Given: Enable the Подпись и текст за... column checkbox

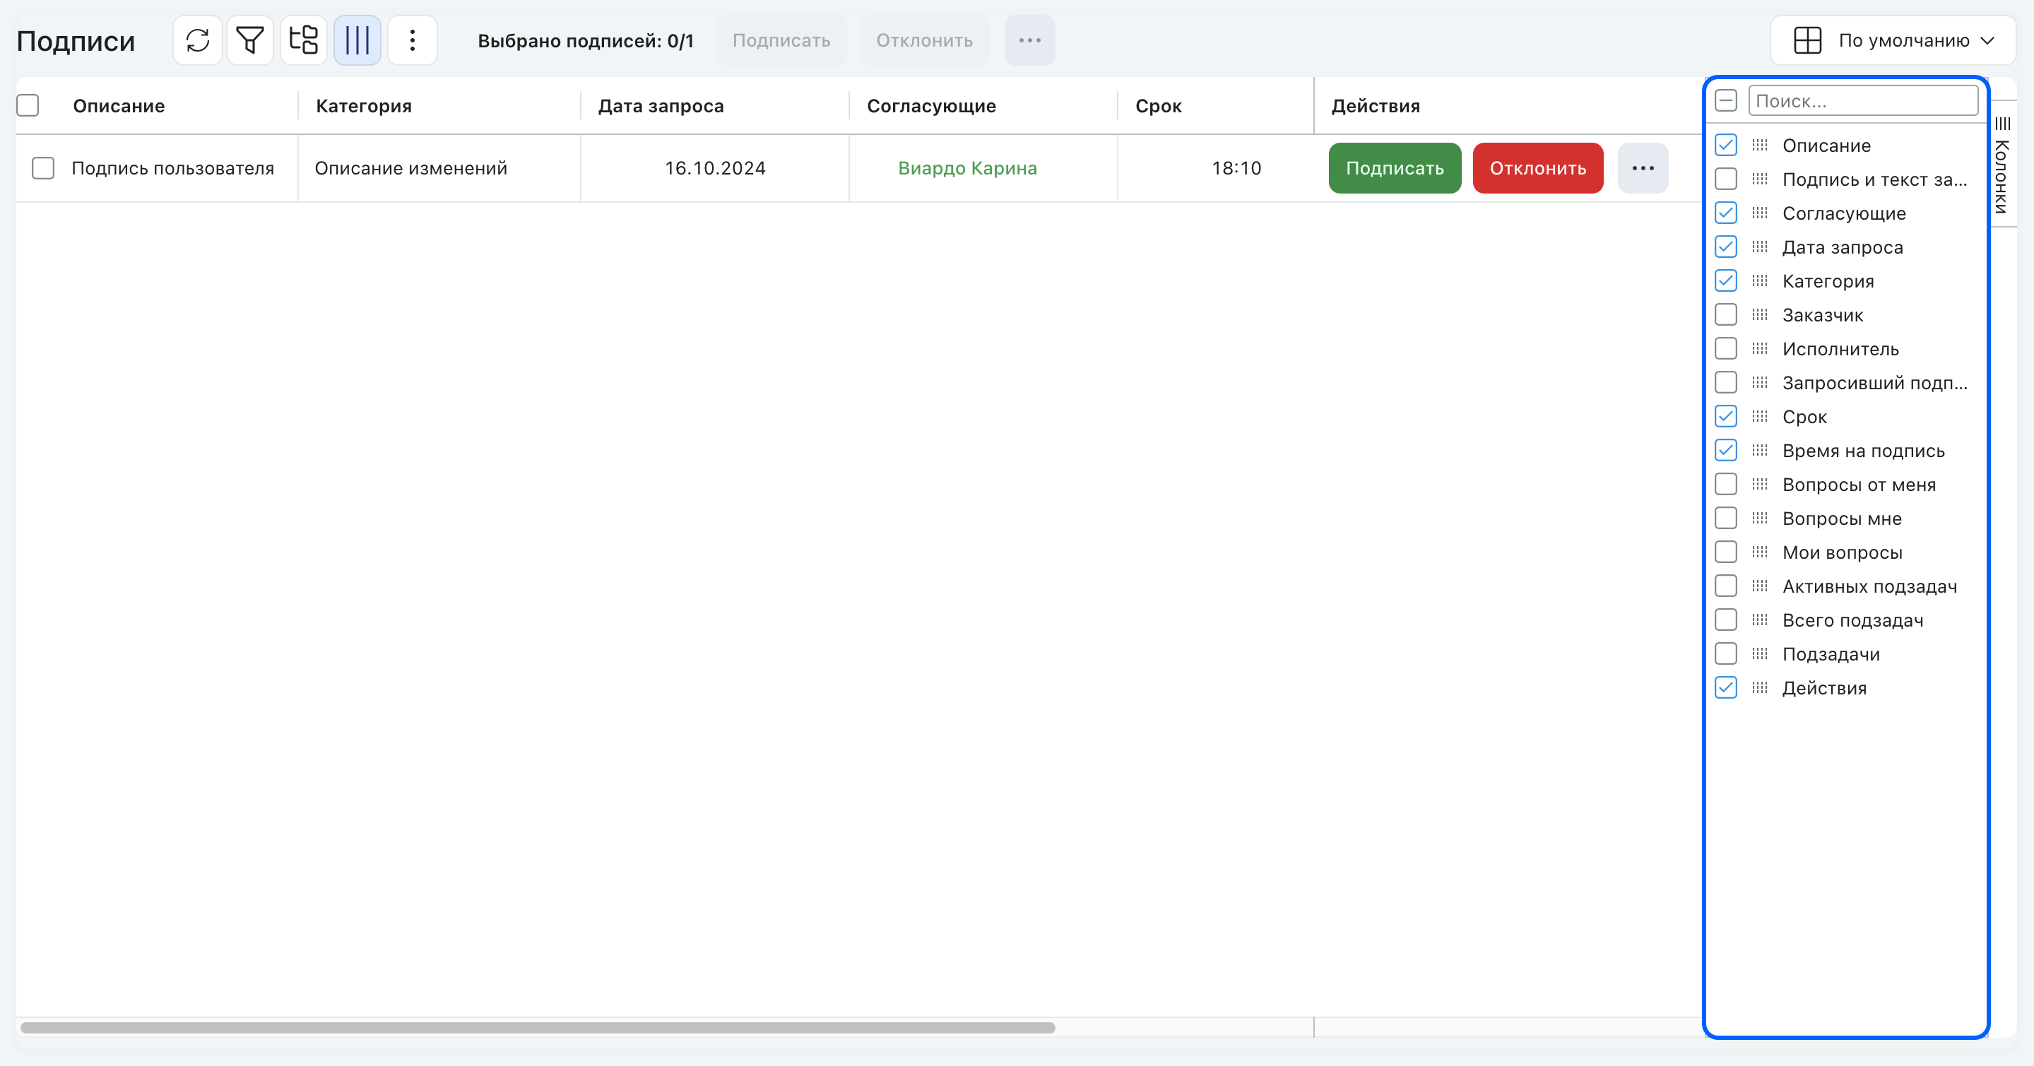Looking at the screenshot, I should point(1726,179).
